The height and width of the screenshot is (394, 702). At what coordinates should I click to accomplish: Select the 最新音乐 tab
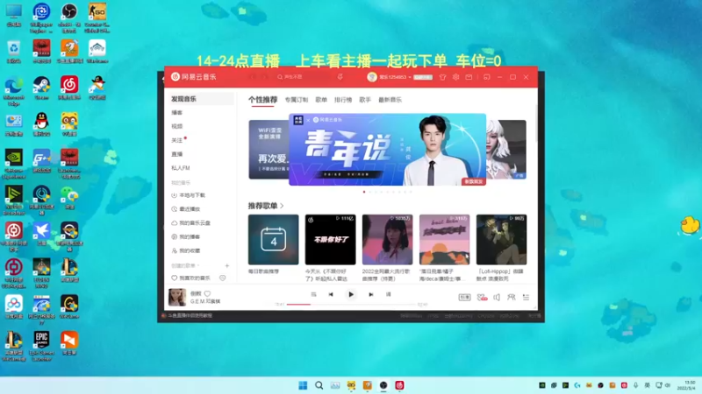390,100
